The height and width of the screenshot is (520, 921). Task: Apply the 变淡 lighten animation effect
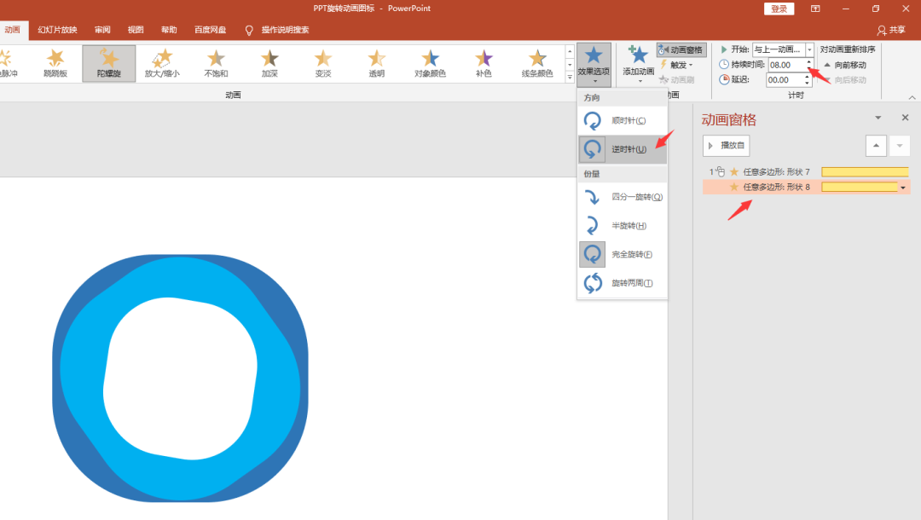pos(323,63)
